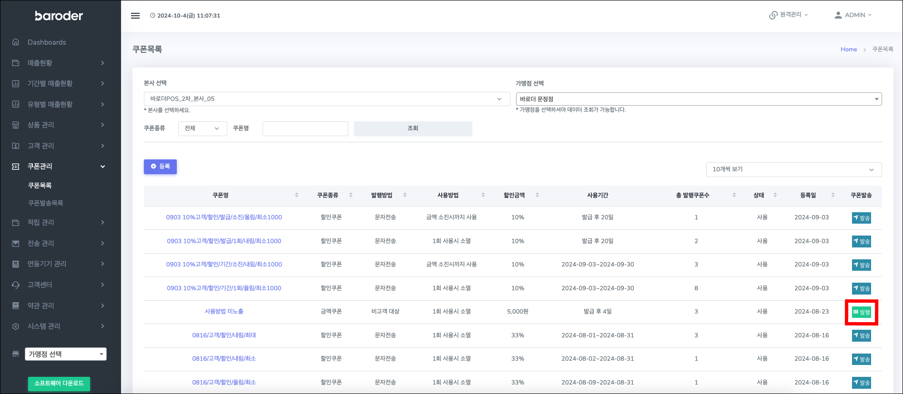Viewport: 903px width, 394px height.
Task: Click the 상품 관리 basket icon
Action: click(x=16, y=125)
